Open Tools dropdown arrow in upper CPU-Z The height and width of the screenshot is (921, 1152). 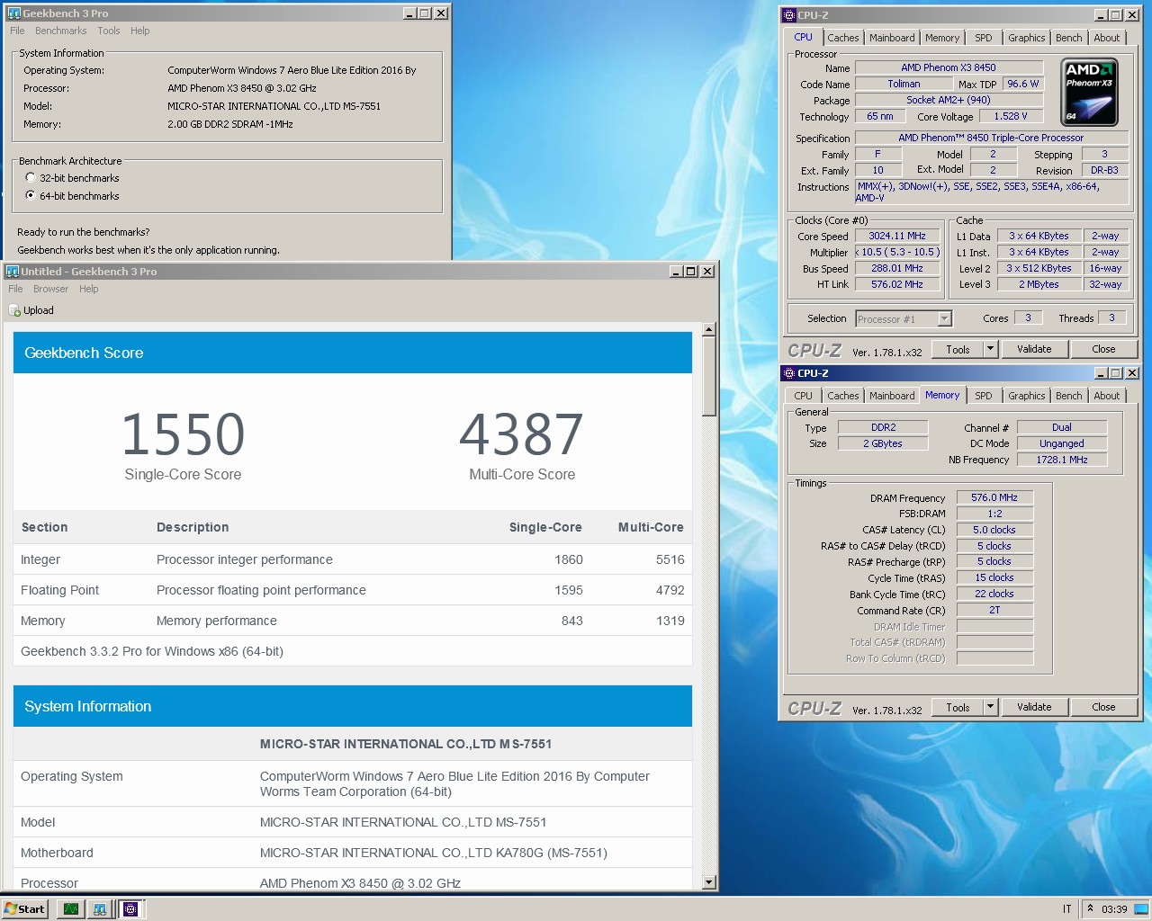(x=990, y=349)
